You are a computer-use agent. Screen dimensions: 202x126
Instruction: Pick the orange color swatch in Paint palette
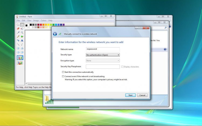coord(43,25)
